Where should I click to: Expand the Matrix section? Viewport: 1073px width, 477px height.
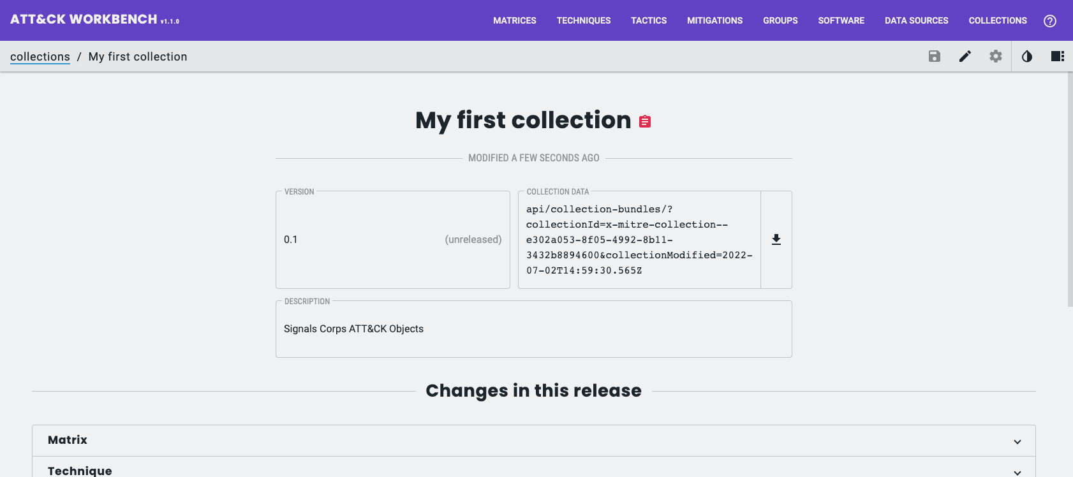click(1017, 441)
